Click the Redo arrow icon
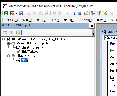Image resolution: width=117 pixels, height=96 pixels. (60, 13)
